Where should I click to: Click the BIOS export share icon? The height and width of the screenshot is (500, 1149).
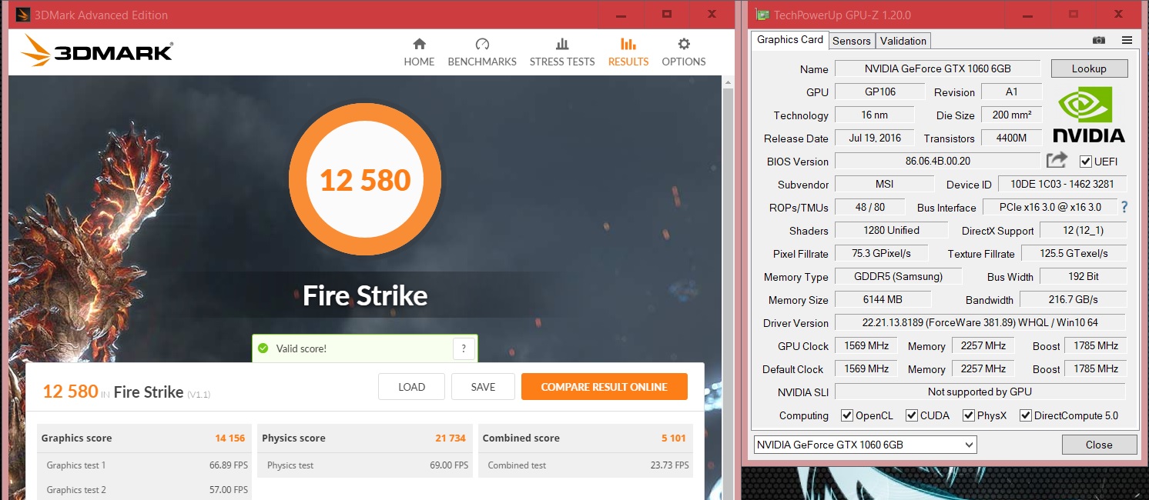click(1057, 160)
